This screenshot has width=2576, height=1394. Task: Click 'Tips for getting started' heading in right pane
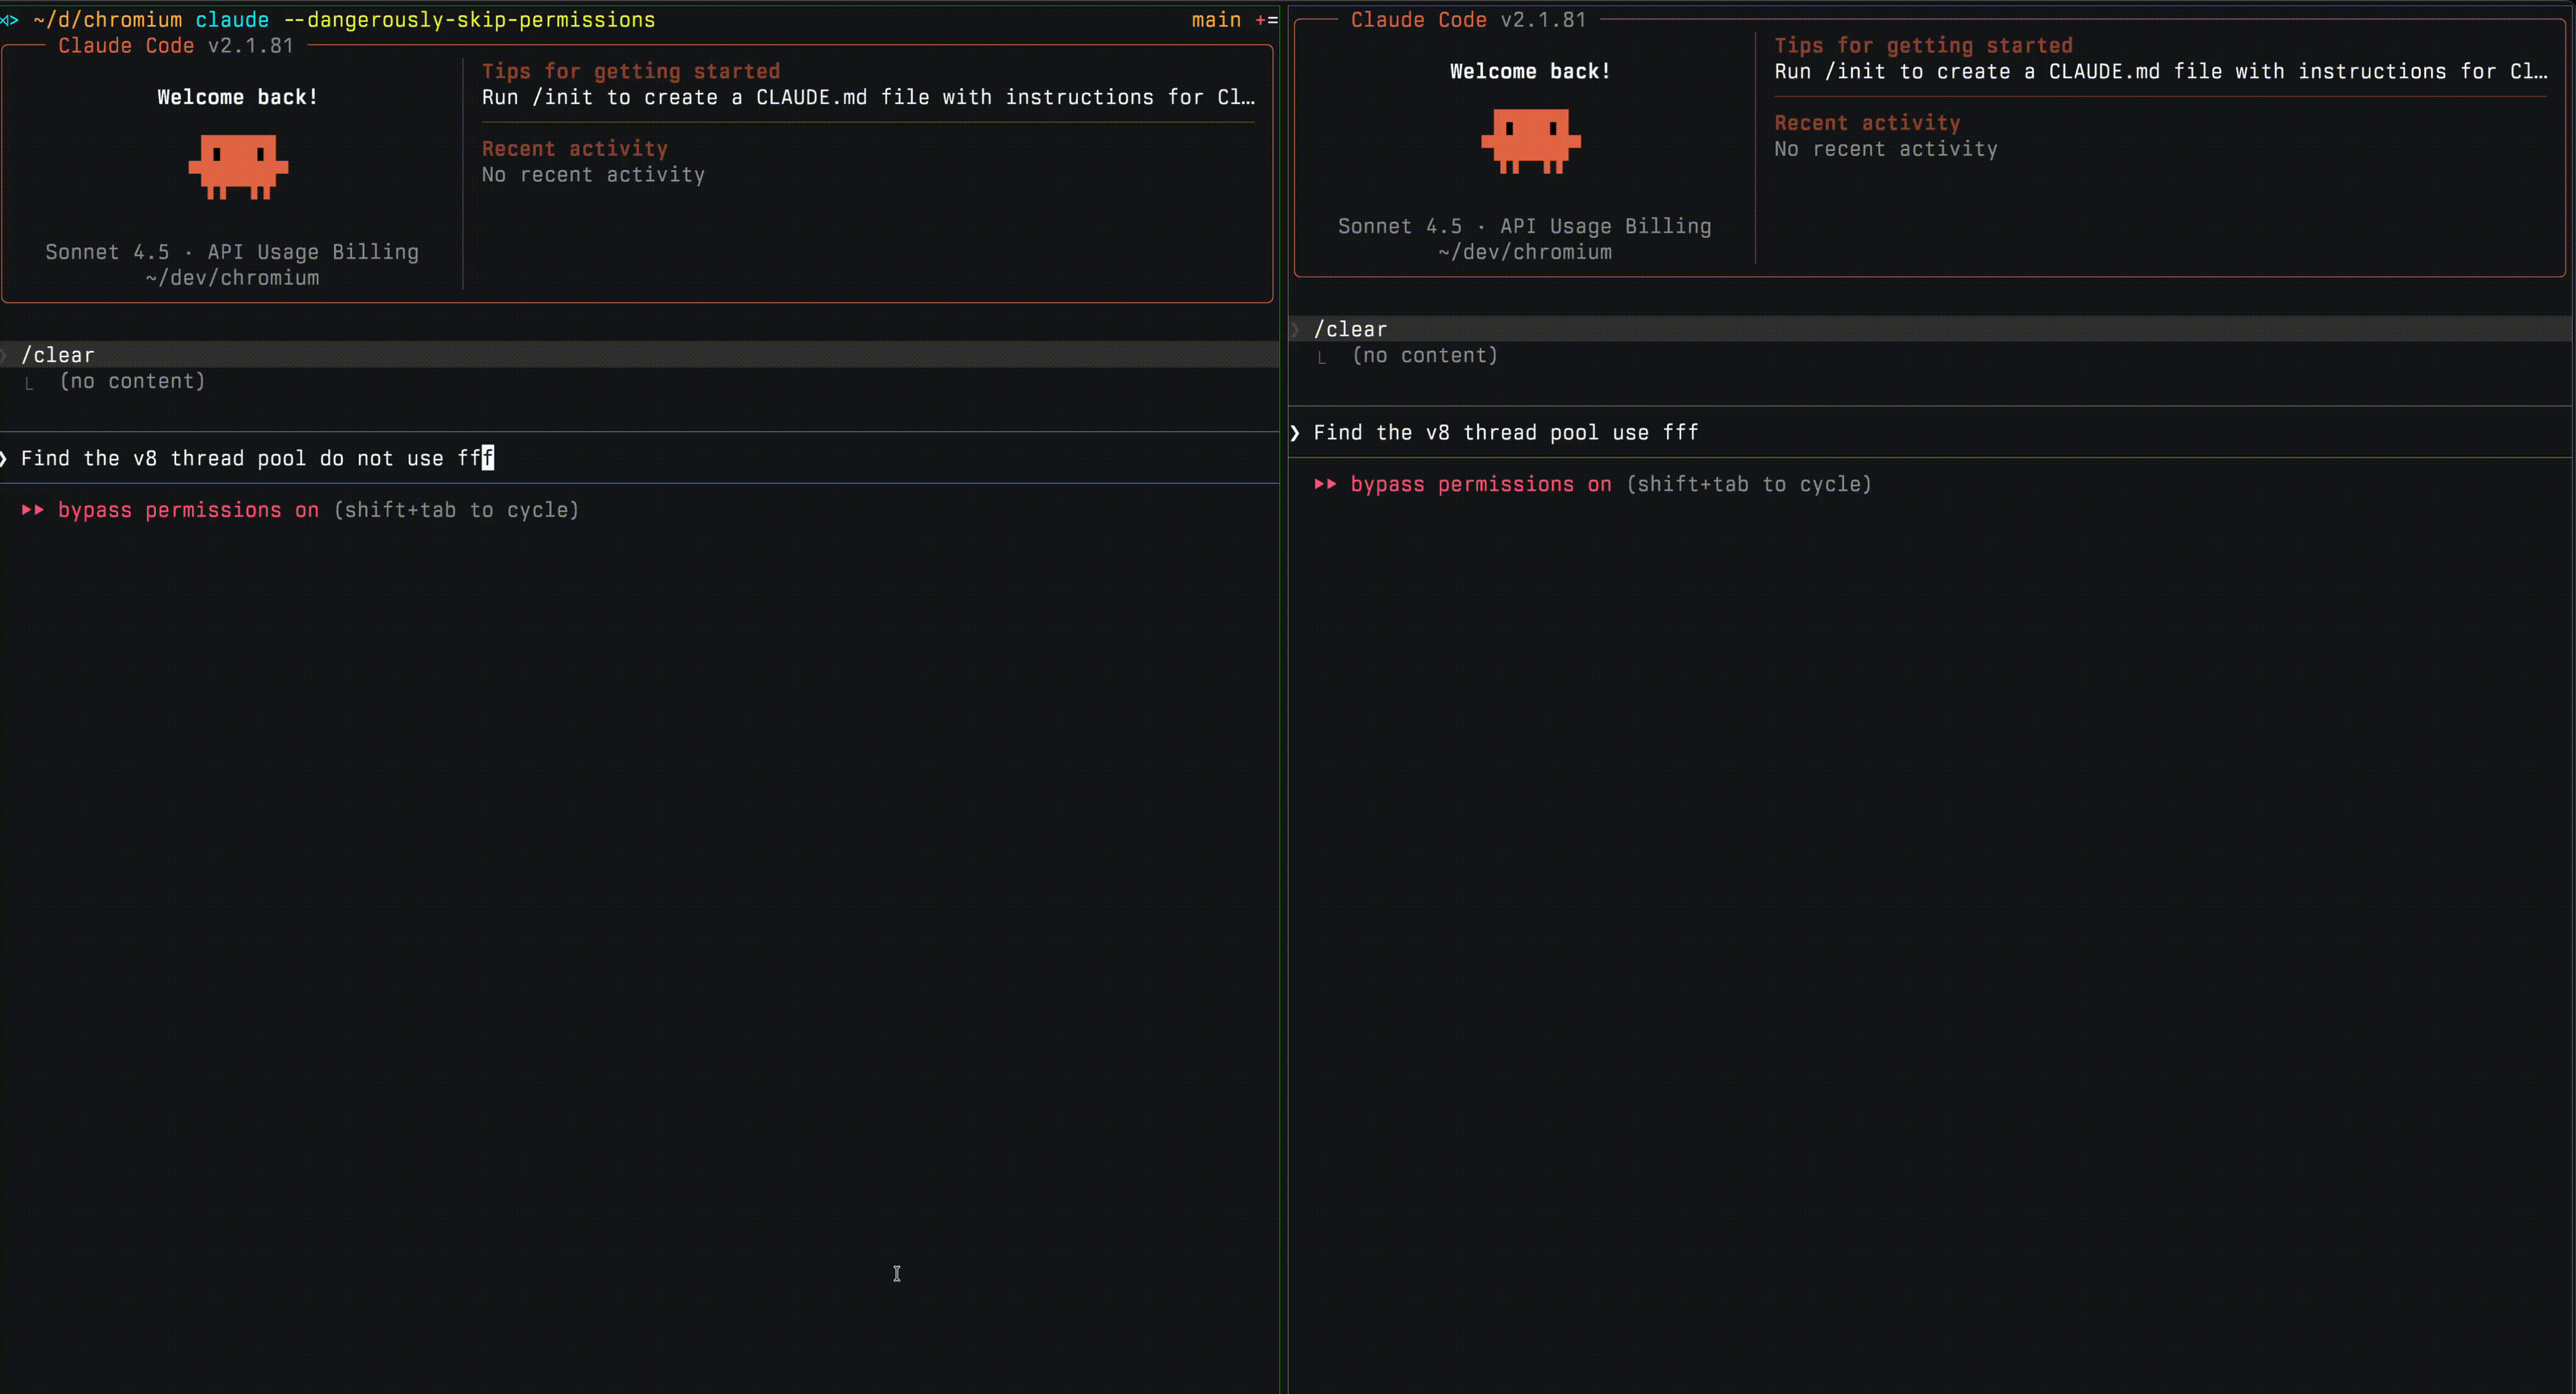(x=1924, y=45)
